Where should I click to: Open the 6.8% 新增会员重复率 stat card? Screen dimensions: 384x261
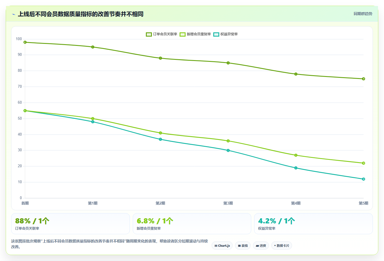(x=192, y=224)
